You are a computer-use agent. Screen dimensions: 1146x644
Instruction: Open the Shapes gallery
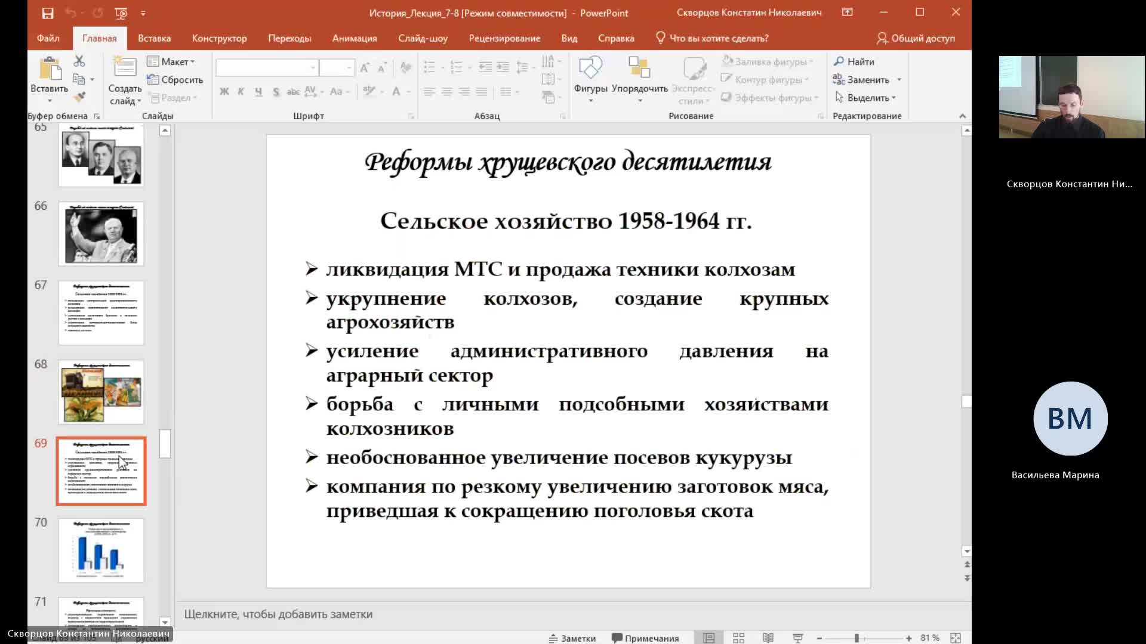click(x=590, y=79)
